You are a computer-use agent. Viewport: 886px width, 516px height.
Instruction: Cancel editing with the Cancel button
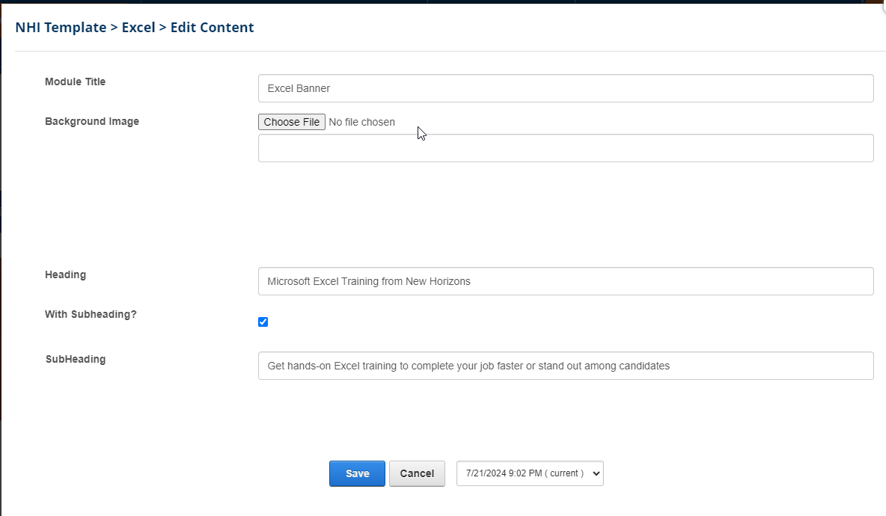click(417, 473)
